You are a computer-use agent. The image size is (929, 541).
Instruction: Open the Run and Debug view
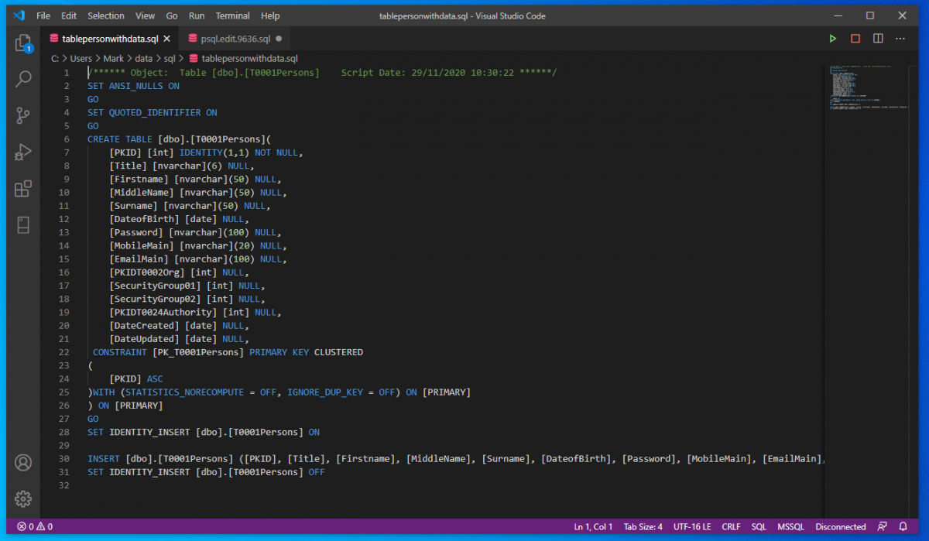(x=23, y=152)
